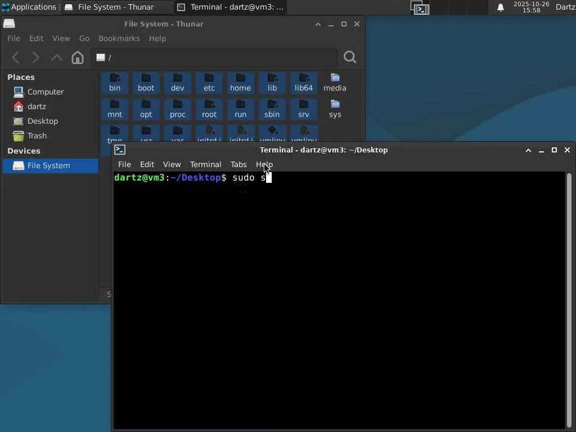
Task: Click the clock date and time
Action: pyautogui.click(x=531, y=7)
